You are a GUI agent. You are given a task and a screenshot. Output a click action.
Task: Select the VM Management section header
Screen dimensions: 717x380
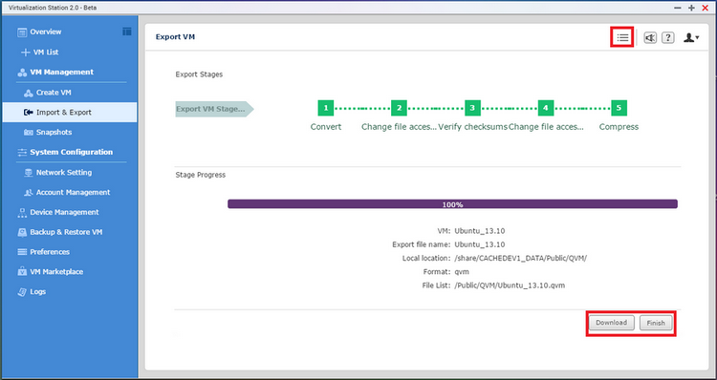tap(62, 73)
